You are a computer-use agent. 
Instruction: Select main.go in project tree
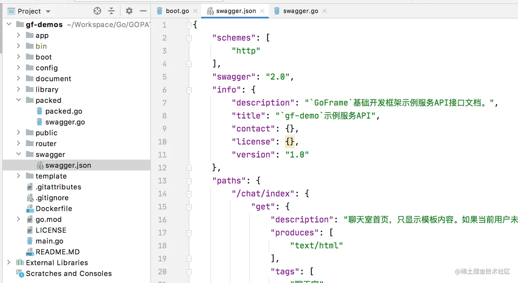[49, 241]
